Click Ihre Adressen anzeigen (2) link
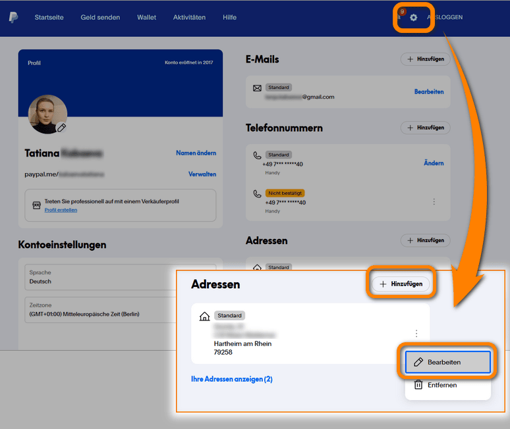 click(x=231, y=379)
